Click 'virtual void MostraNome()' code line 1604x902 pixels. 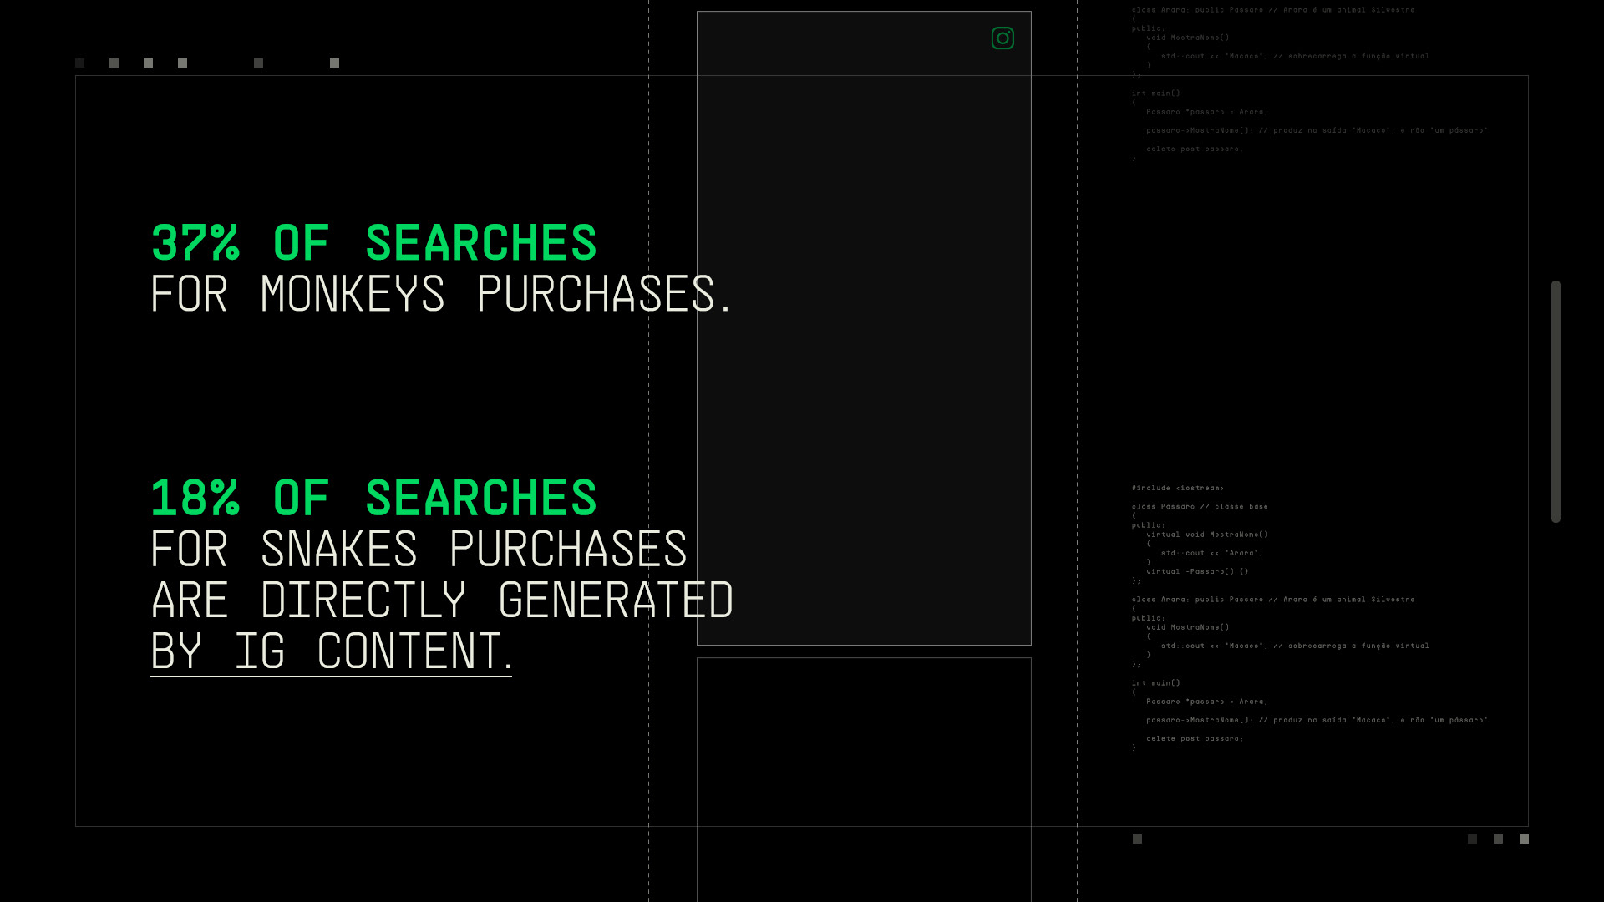click(x=1207, y=535)
